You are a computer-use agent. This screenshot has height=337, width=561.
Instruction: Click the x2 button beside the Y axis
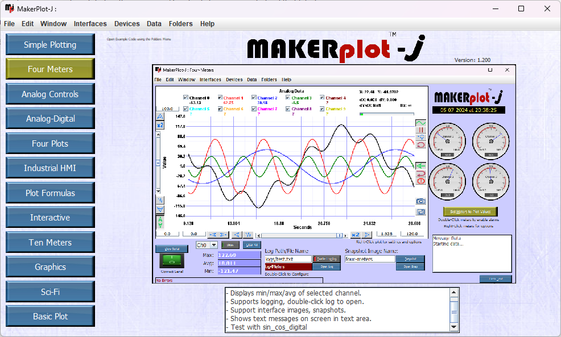[160, 126]
